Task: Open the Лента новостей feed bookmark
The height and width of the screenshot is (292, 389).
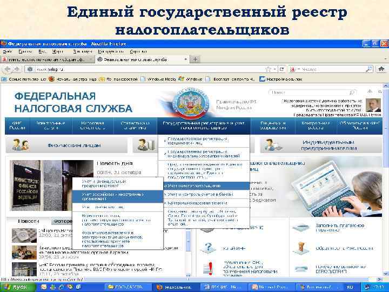Action: tap(118, 79)
